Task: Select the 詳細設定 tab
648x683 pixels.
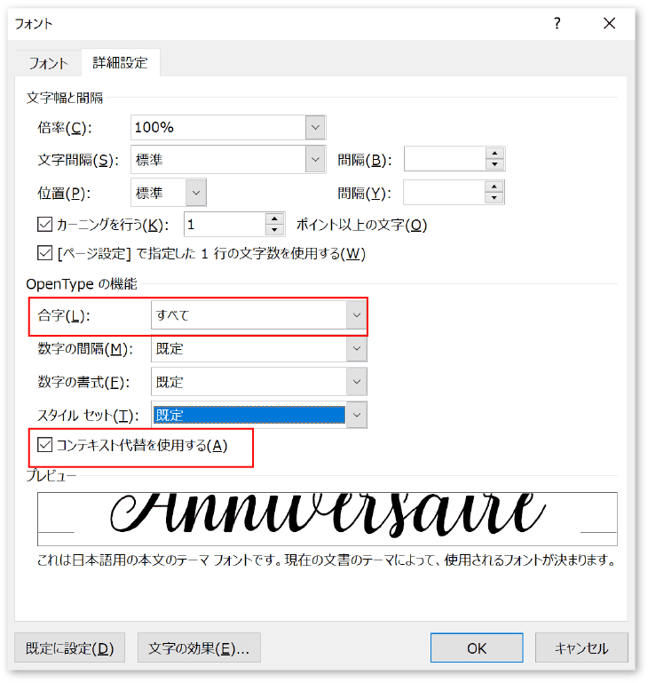Action: pyautogui.click(x=120, y=63)
